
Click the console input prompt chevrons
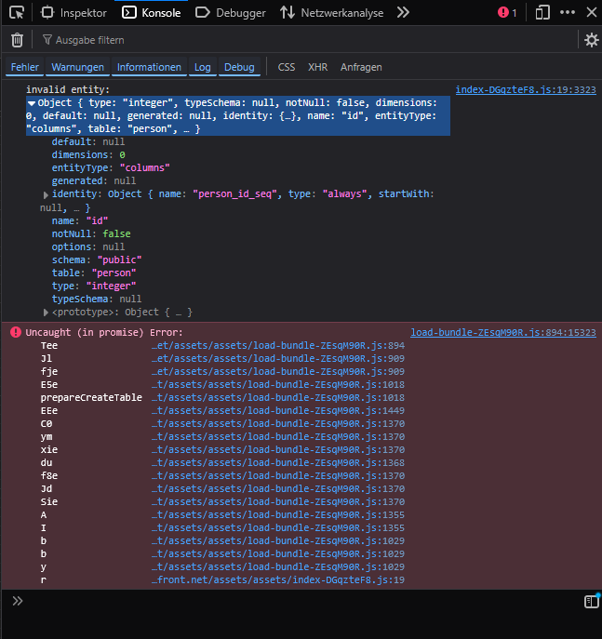click(x=17, y=601)
